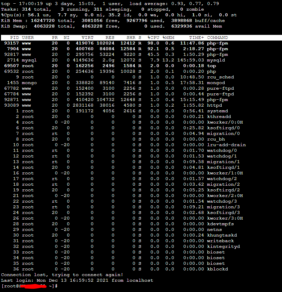
Task: Click the TIME+ column header
Action: click(x=196, y=38)
